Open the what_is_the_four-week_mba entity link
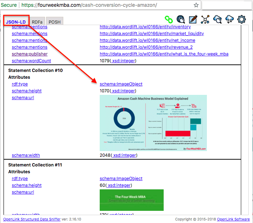 tap(164, 54)
